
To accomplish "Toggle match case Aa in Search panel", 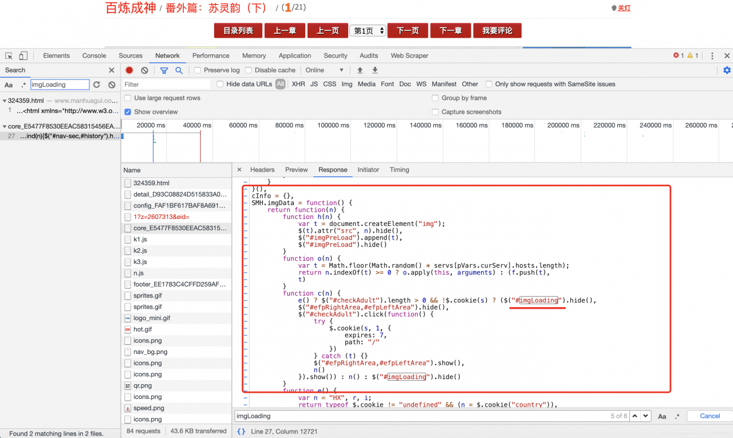I will tap(9, 85).
